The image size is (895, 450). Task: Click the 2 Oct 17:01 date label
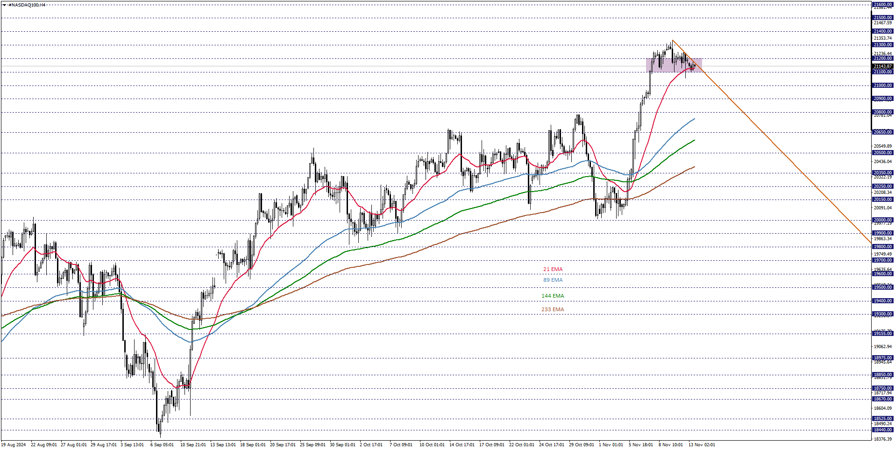371,445
